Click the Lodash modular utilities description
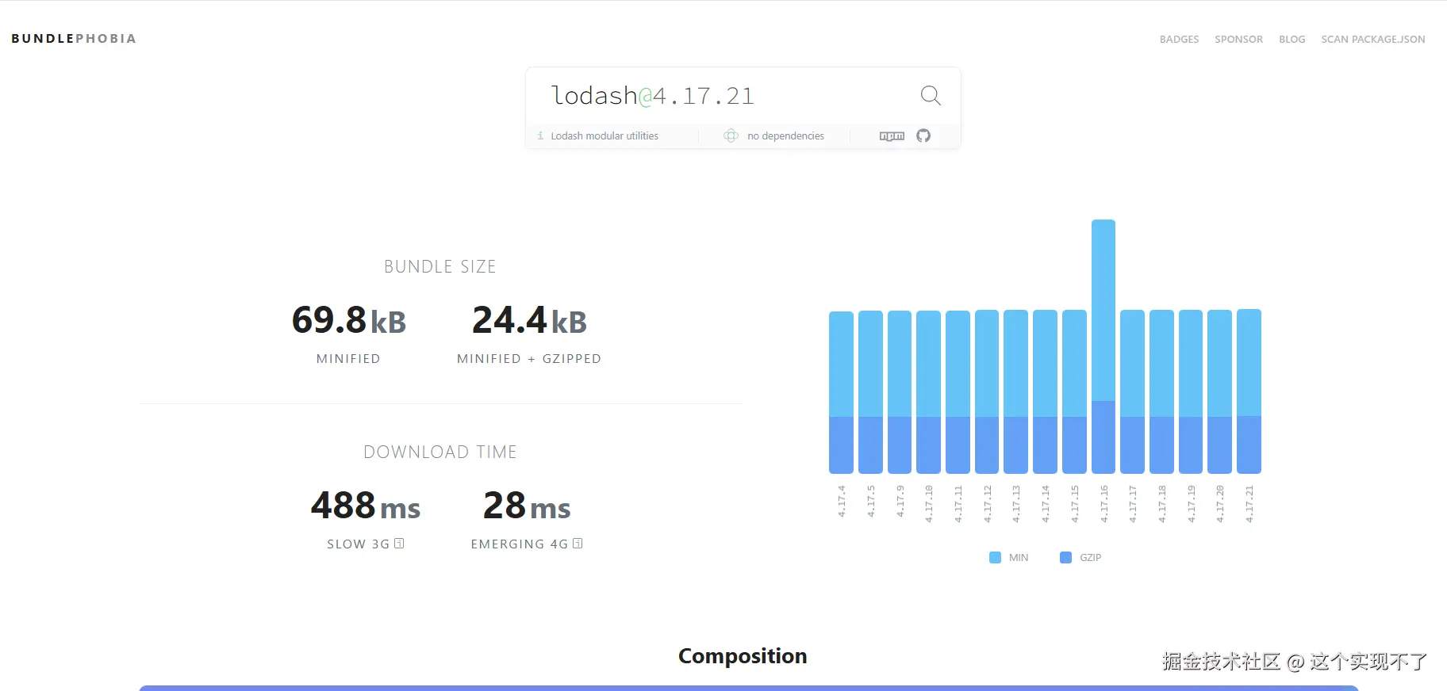This screenshot has width=1447, height=691. [x=605, y=136]
